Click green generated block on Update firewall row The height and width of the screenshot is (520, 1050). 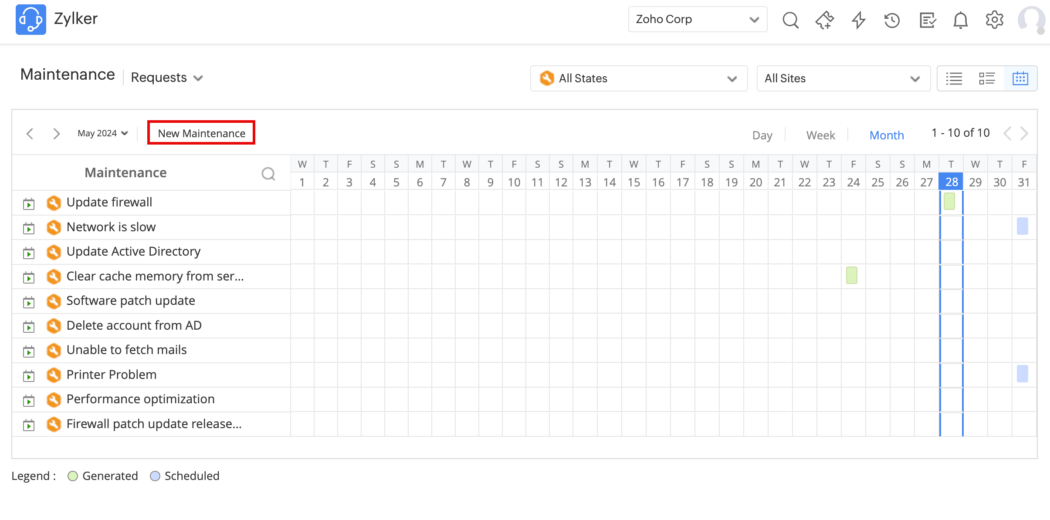(949, 202)
